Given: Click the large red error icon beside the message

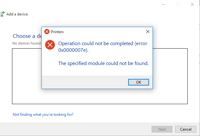Looking at the screenshot, I should tap(50, 45).
